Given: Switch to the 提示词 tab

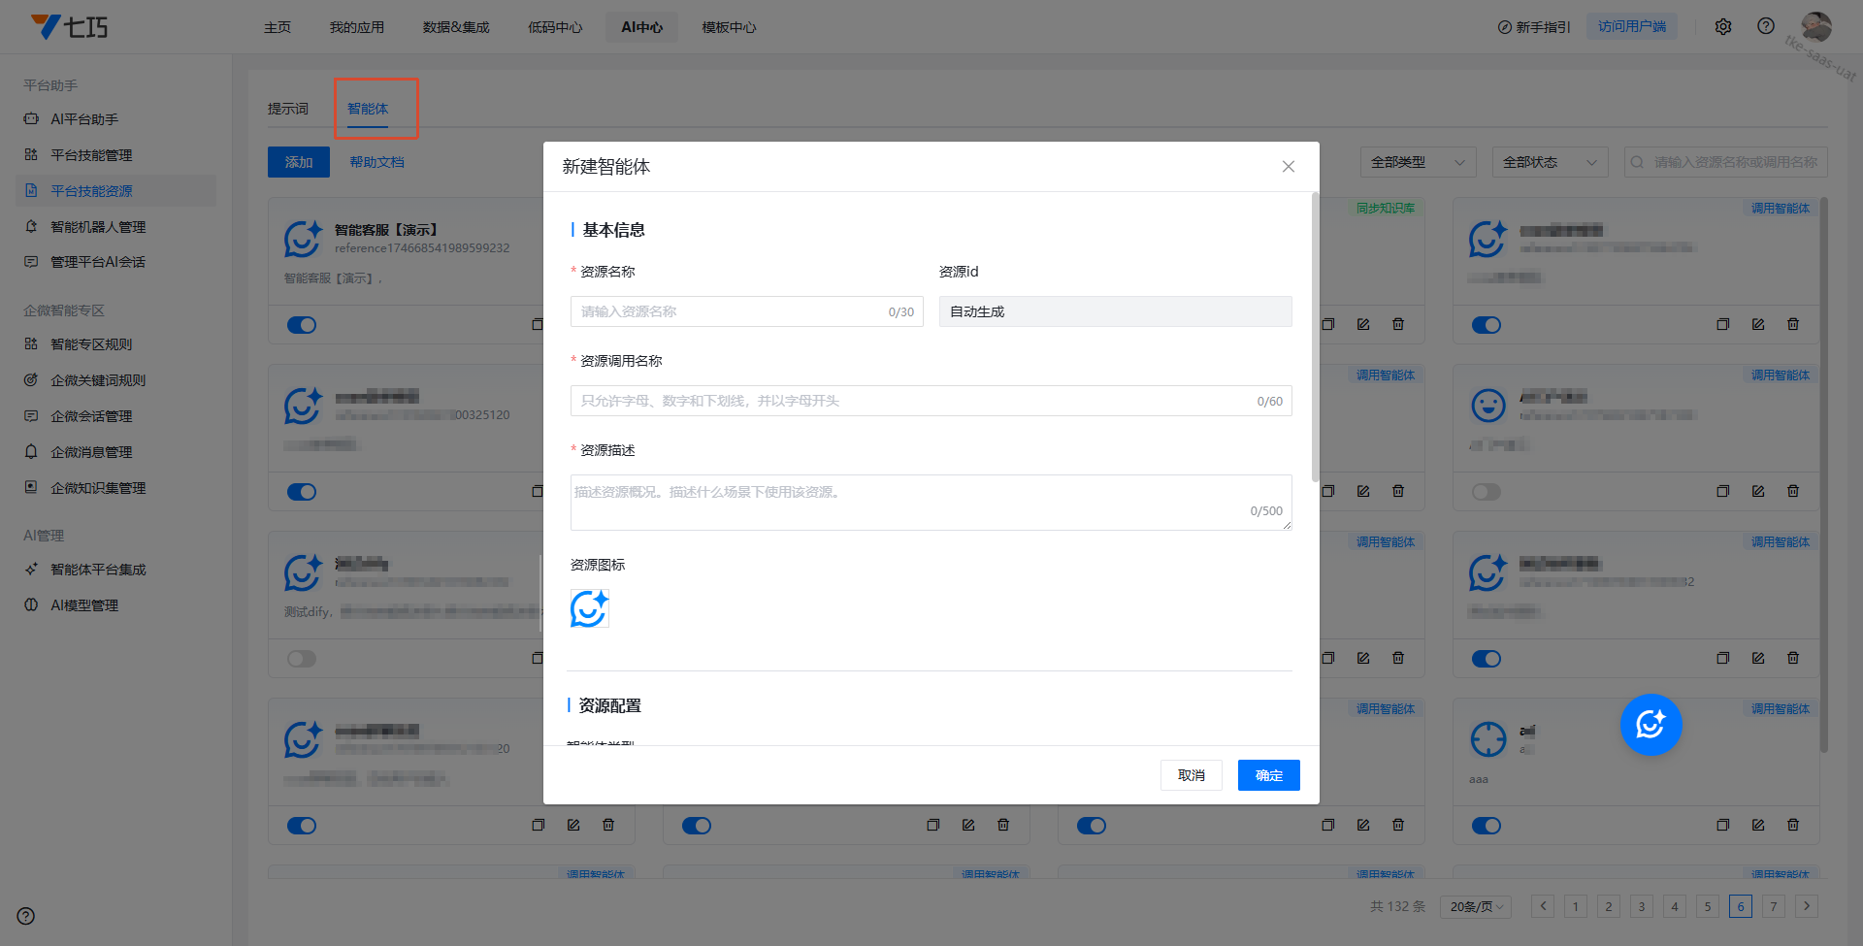Looking at the screenshot, I should click(288, 109).
